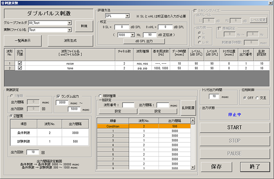Click the 設定 button under 出力間隔
274x179 pixels.
pyautogui.click(x=158, y=111)
